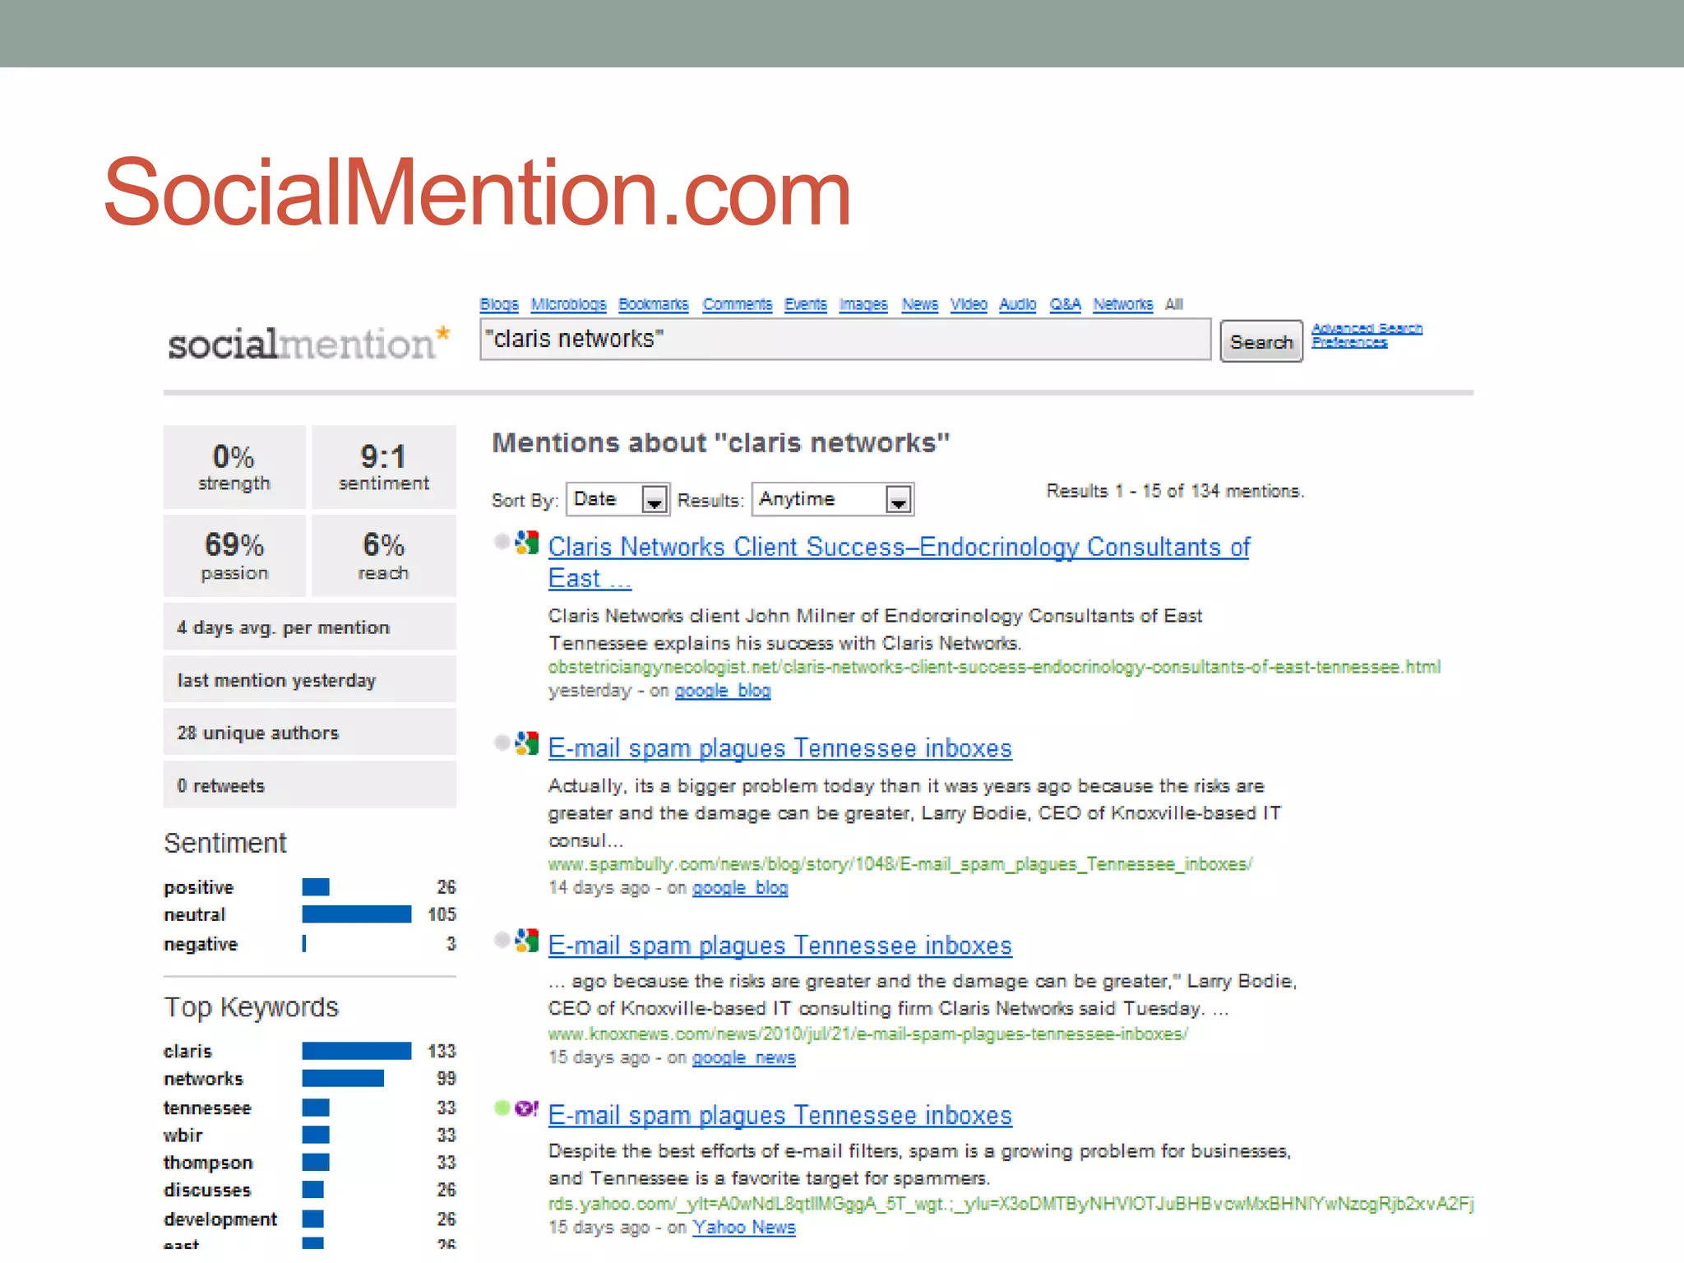The height and width of the screenshot is (1263, 1684).
Task: Open the Q&A search tab
Action: (x=1065, y=304)
